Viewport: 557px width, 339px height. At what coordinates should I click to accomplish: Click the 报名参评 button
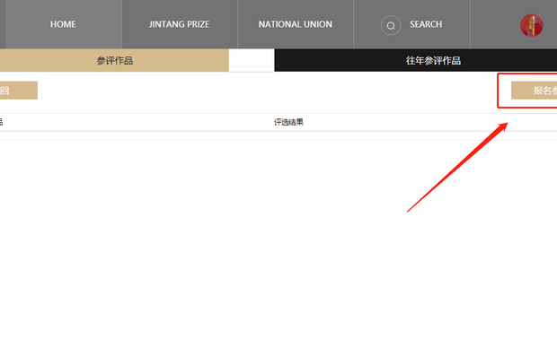pos(534,91)
